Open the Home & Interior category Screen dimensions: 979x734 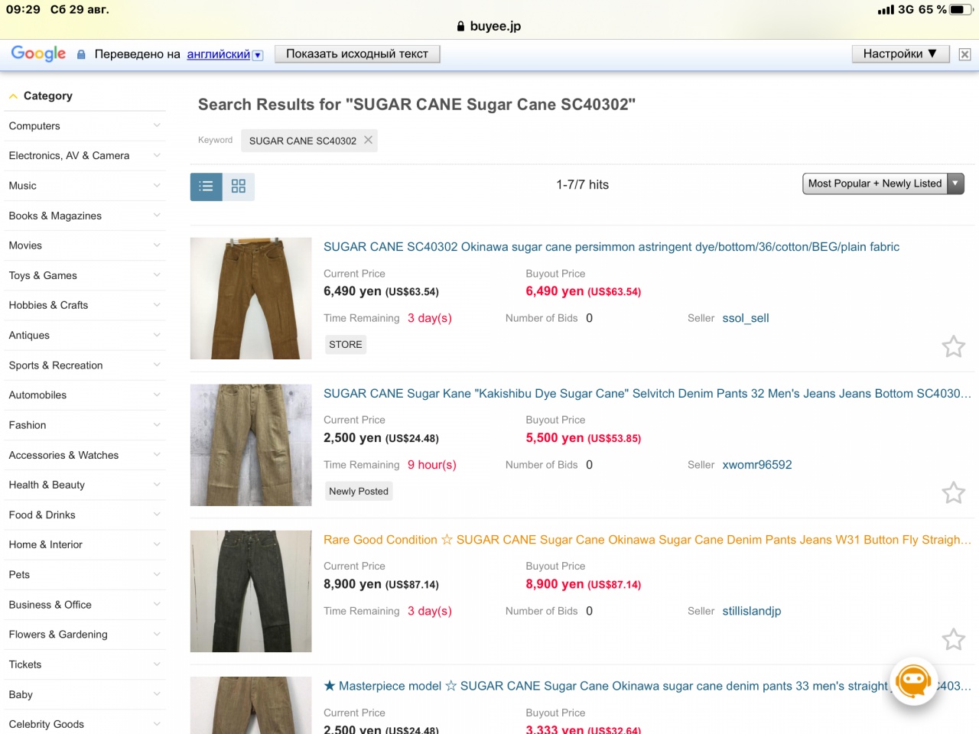pos(85,544)
